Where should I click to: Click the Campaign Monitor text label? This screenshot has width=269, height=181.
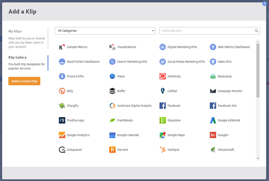click(x=230, y=91)
